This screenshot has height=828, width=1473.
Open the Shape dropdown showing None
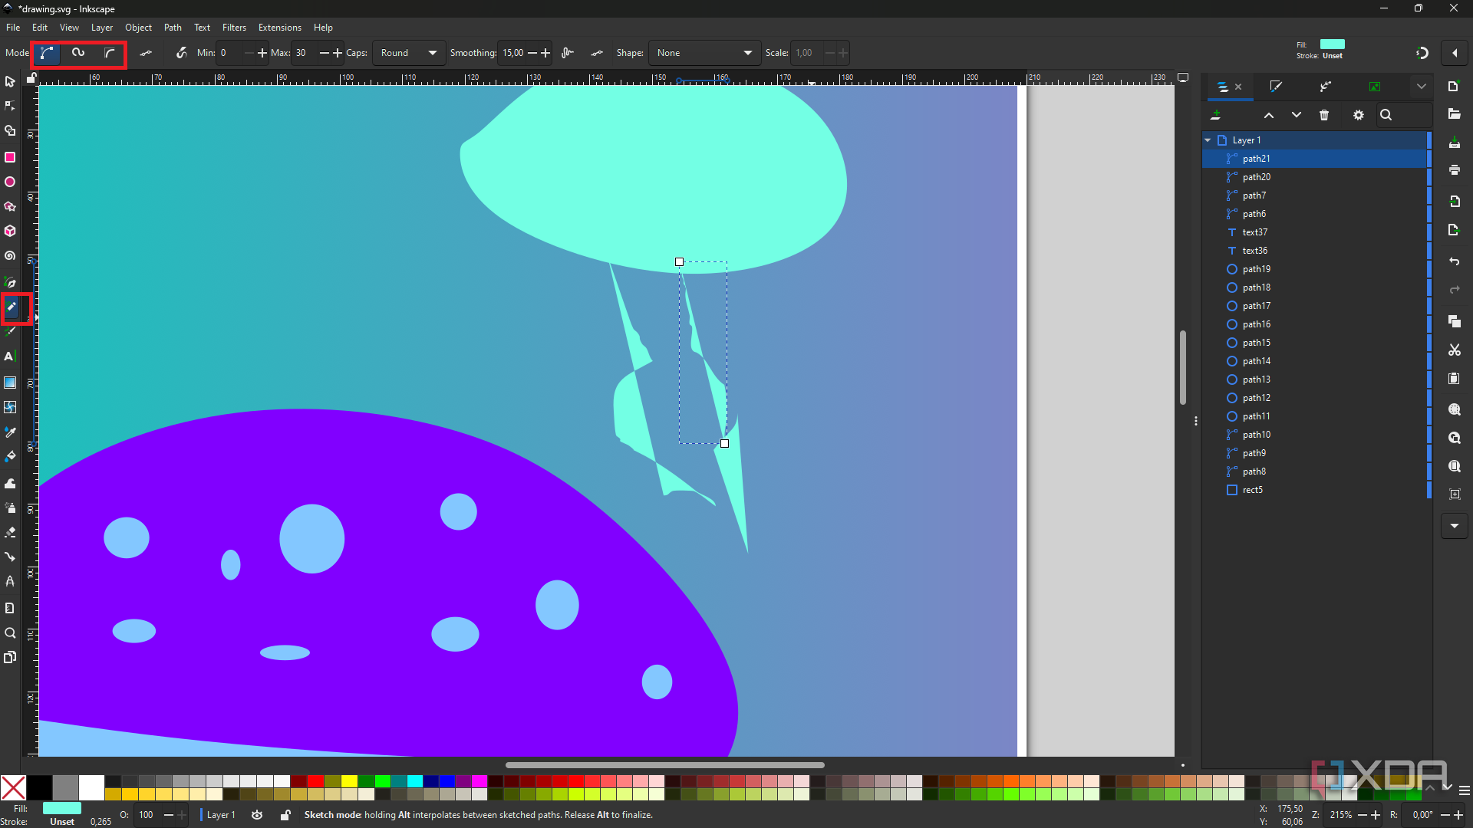(704, 53)
